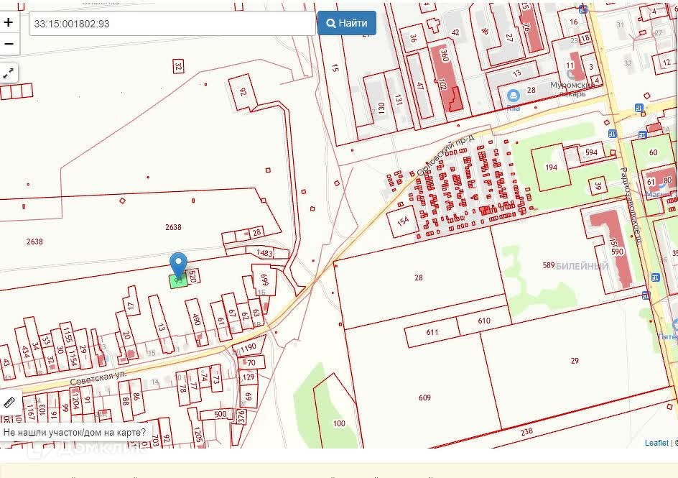This screenshot has height=478, width=678.
Task: Click bus stop icon below parcel 590
Action: click(646, 295)
